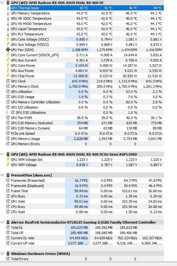Expand the GPU D3D Utilizations sub-items
177x266 pixels.
pyautogui.click(x=7, y=113)
